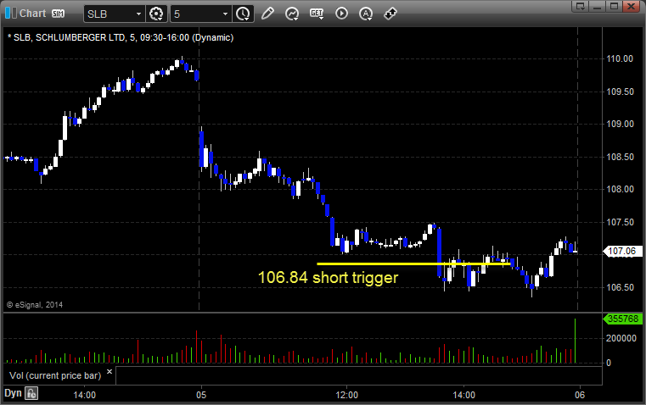Toggle the time lock icon beside Dyn

31,393
